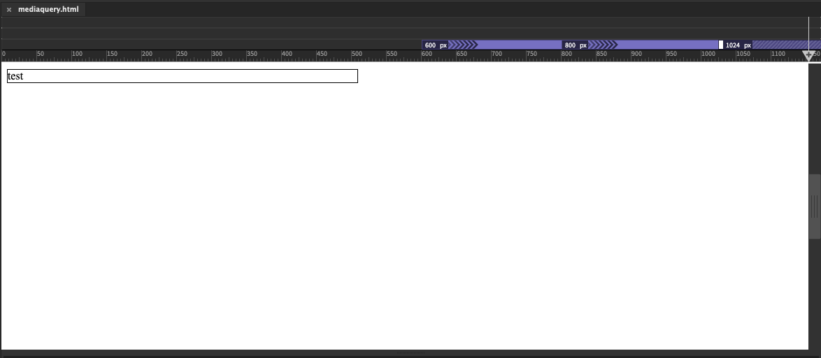Click the 500 mark on the ruler

pyautogui.click(x=357, y=54)
